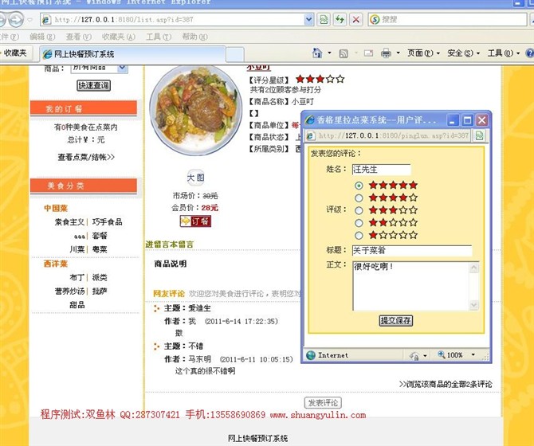Image resolution: width=534 pixels, height=446 pixels.
Task: Open the 编辑(E) menu
Action: (42, 37)
